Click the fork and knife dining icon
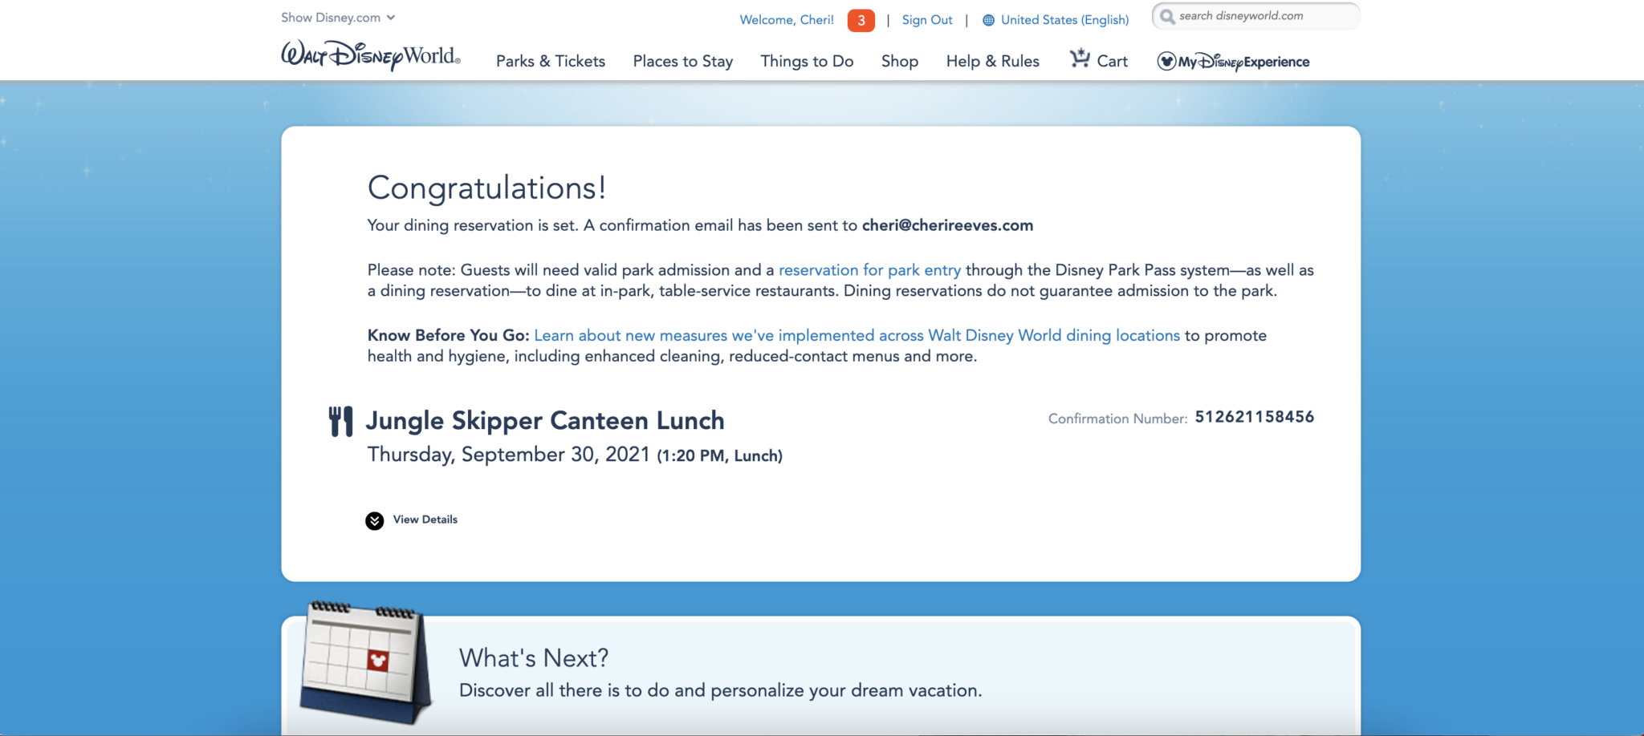Image resolution: width=1644 pixels, height=736 pixels. point(340,421)
